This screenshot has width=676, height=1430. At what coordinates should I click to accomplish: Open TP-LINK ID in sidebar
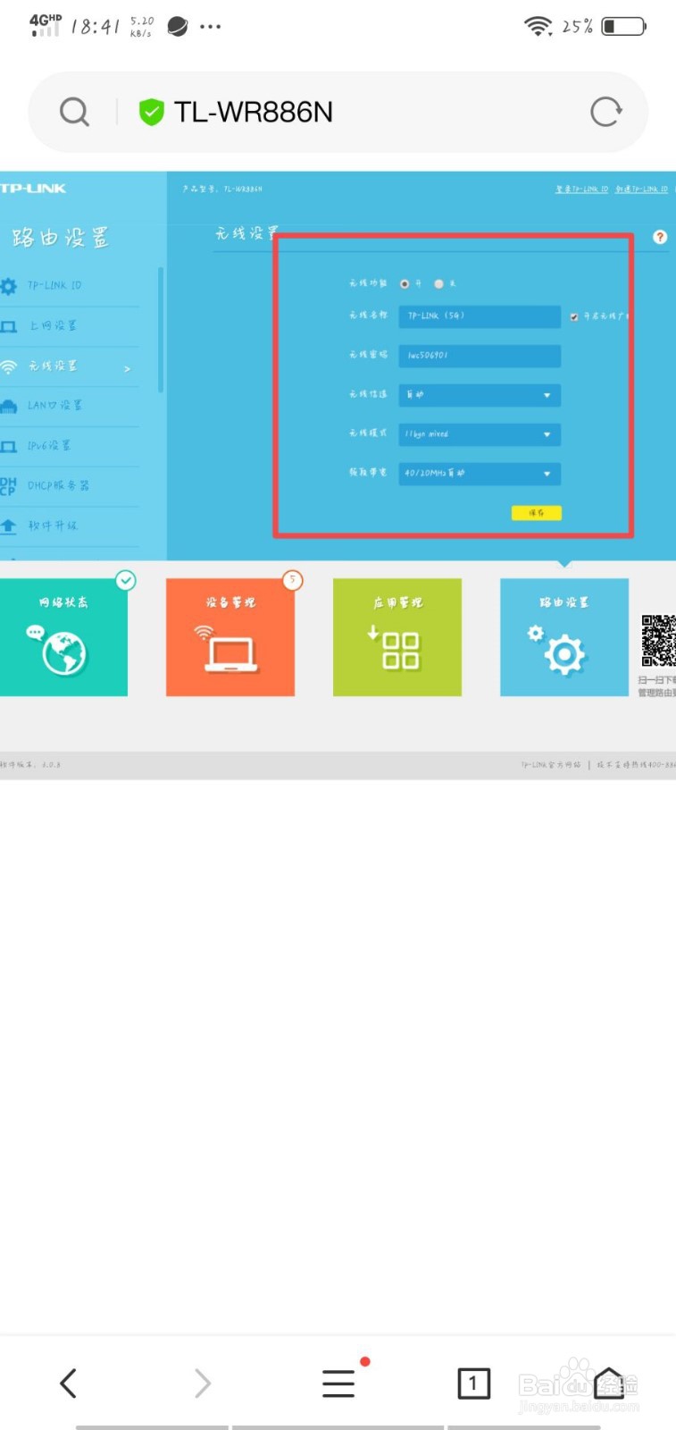click(x=54, y=285)
